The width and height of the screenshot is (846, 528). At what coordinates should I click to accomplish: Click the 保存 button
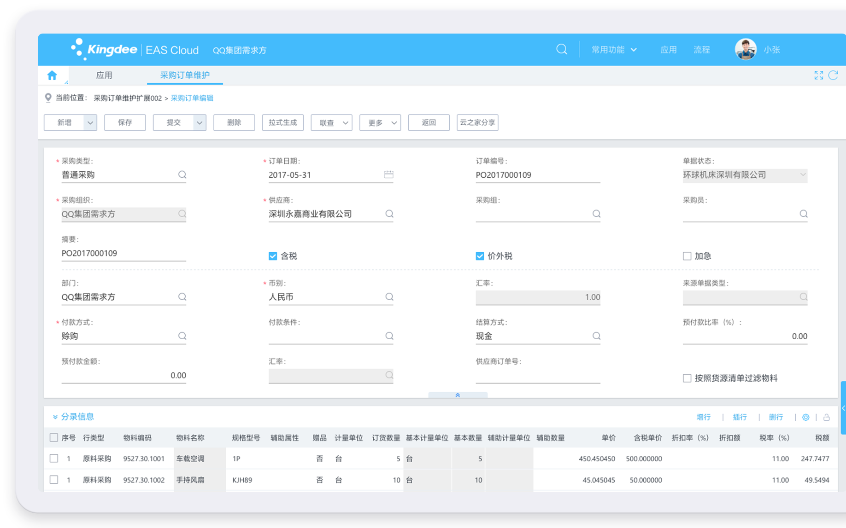tap(125, 122)
